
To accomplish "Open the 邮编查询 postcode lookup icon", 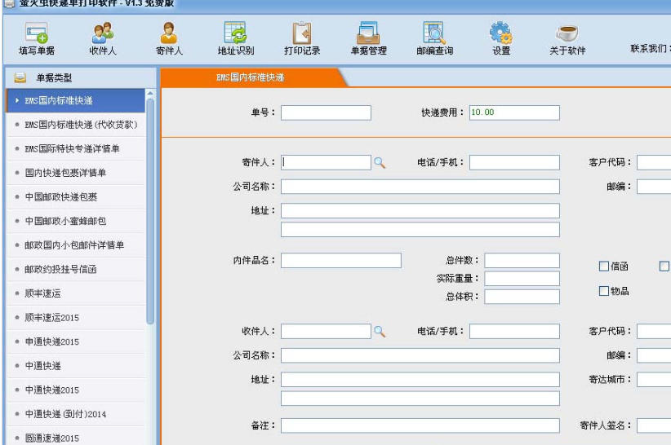I will coord(435,38).
